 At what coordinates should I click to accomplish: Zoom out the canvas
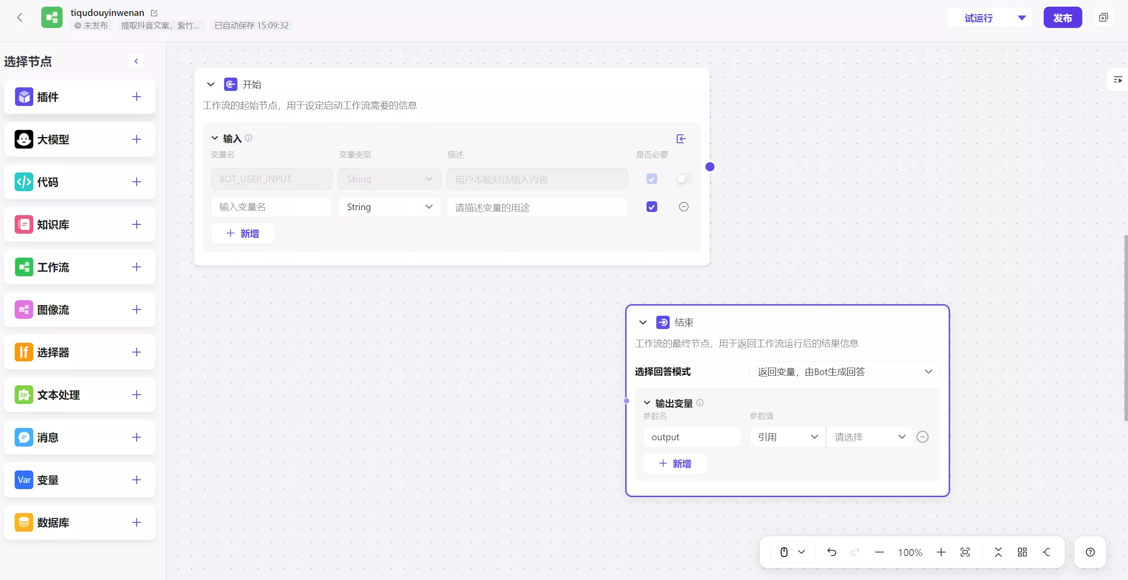point(880,552)
